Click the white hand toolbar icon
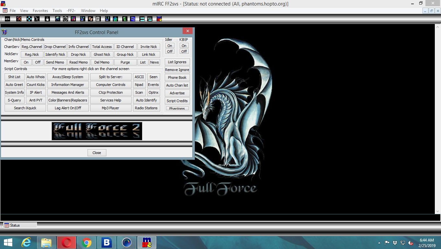441x249 pixels. point(47,19)
